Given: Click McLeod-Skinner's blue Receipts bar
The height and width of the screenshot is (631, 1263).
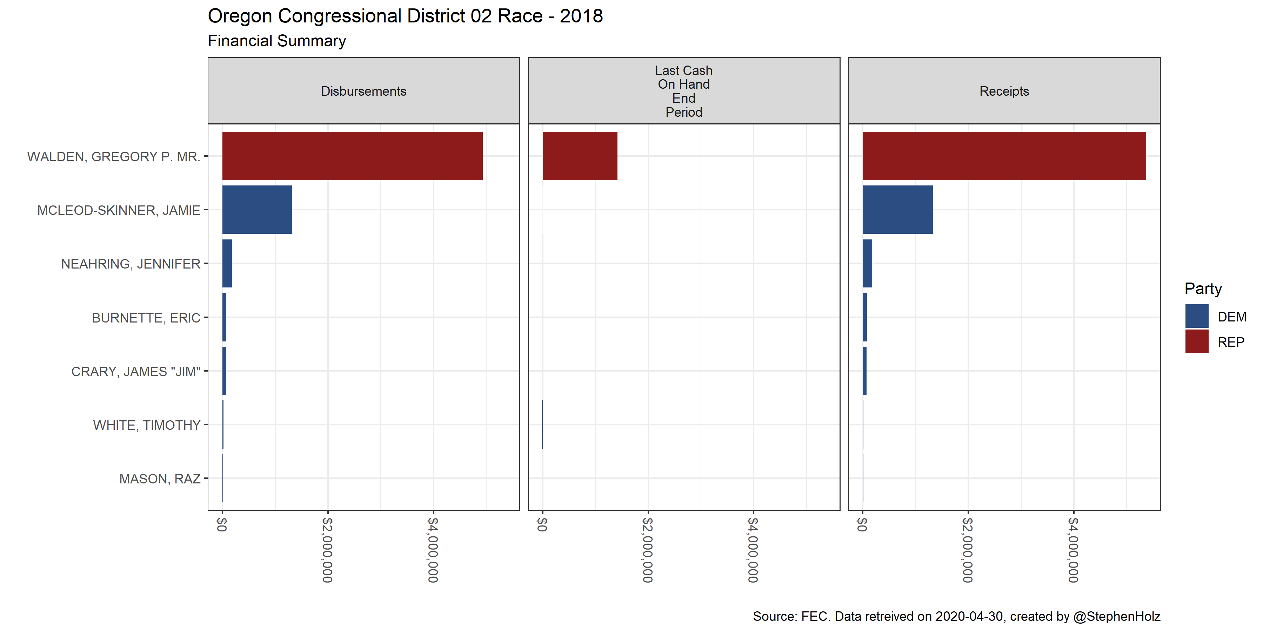Looking at the screenshot, I should (897, 210).
